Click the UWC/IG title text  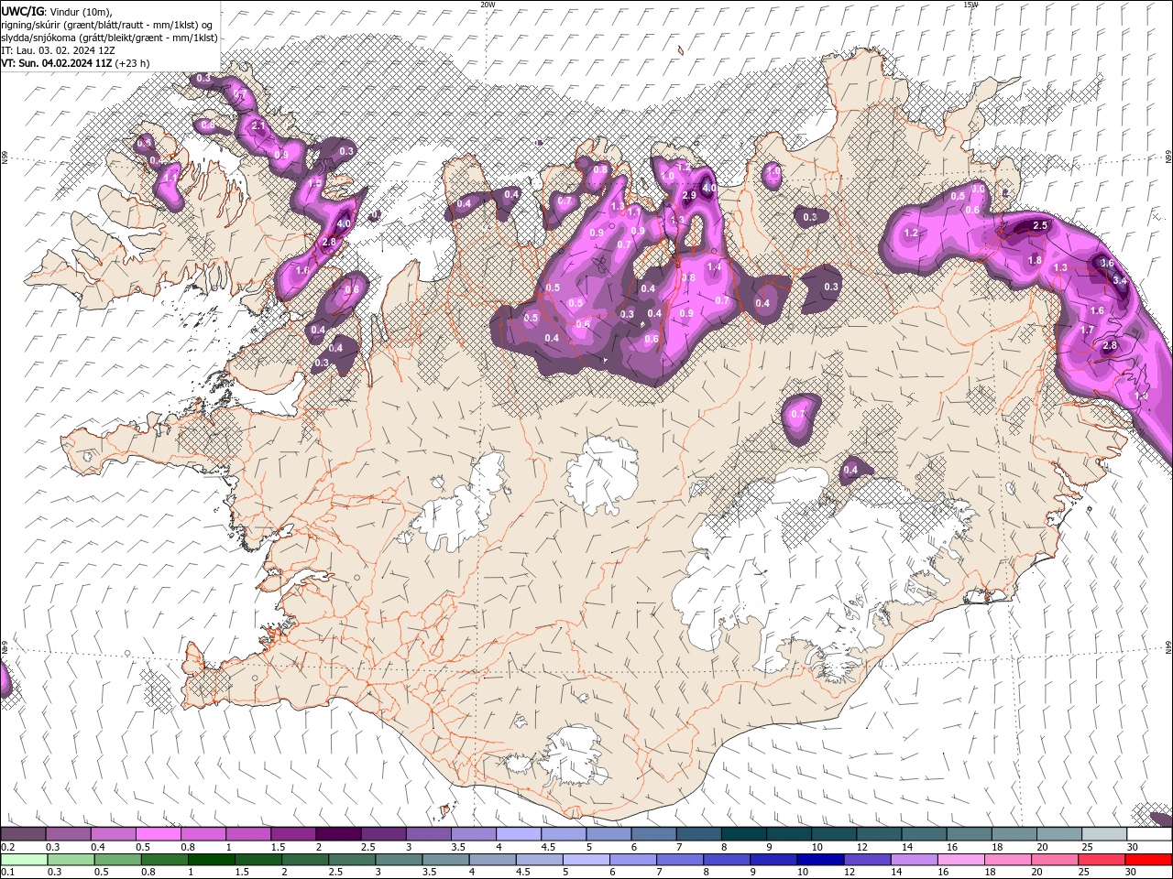point(21,11)
